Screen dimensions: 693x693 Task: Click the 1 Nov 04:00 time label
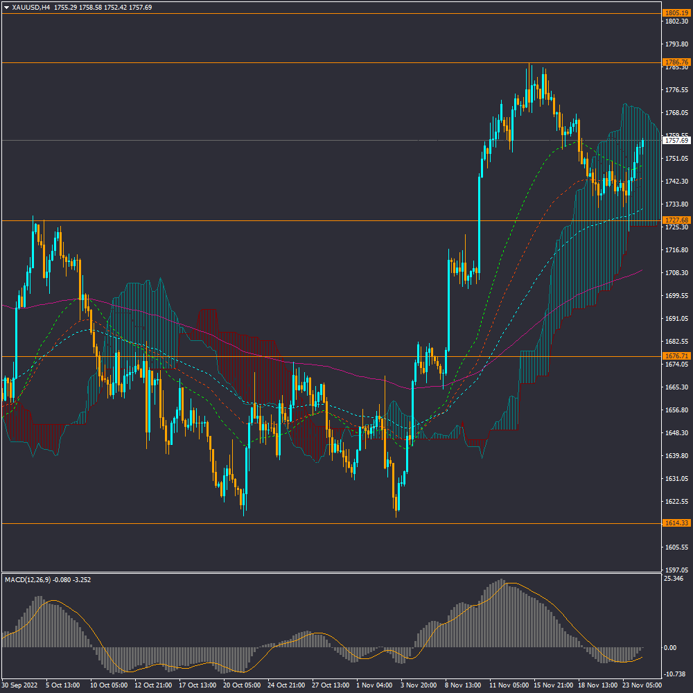click(x=374, y=685)
